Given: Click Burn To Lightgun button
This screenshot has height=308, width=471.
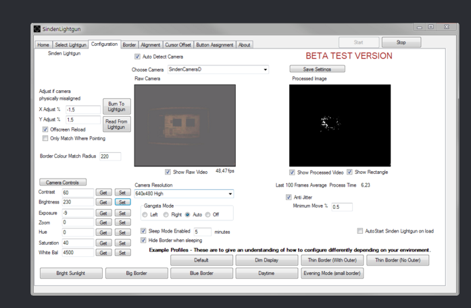Looking at the screenshot, I should coord(116,106).
